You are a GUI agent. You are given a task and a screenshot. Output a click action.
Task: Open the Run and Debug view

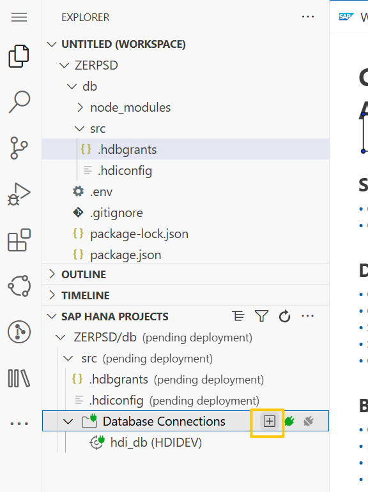(x=19, y=194)
